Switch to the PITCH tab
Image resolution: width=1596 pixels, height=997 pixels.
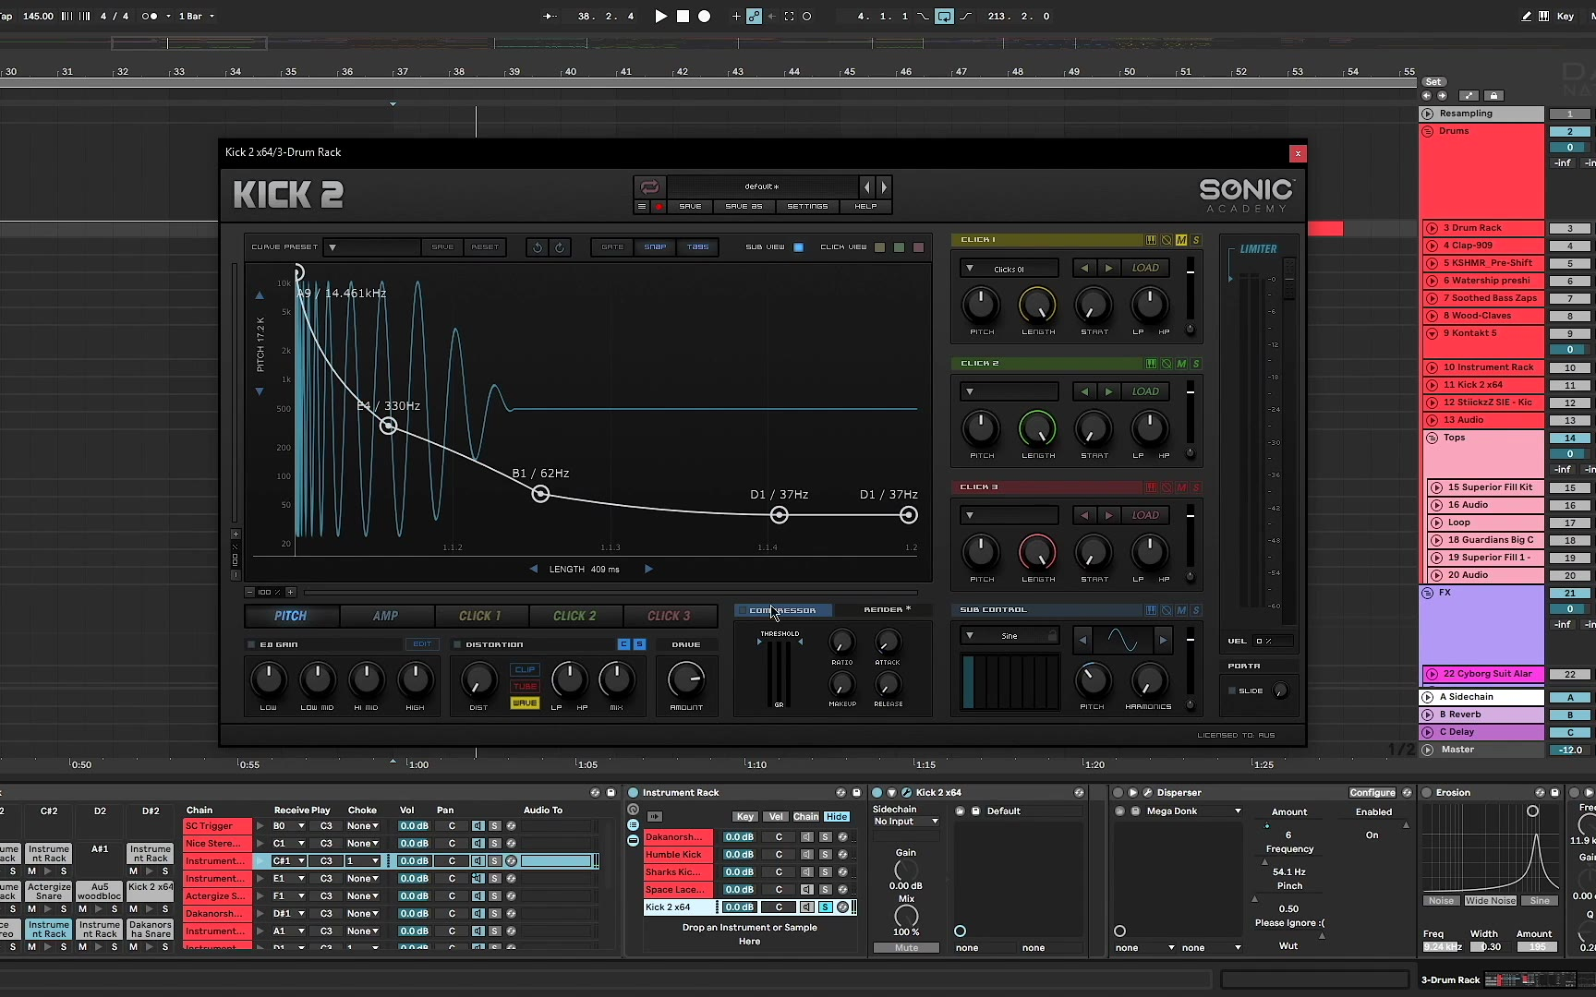(x=291, y=617)
